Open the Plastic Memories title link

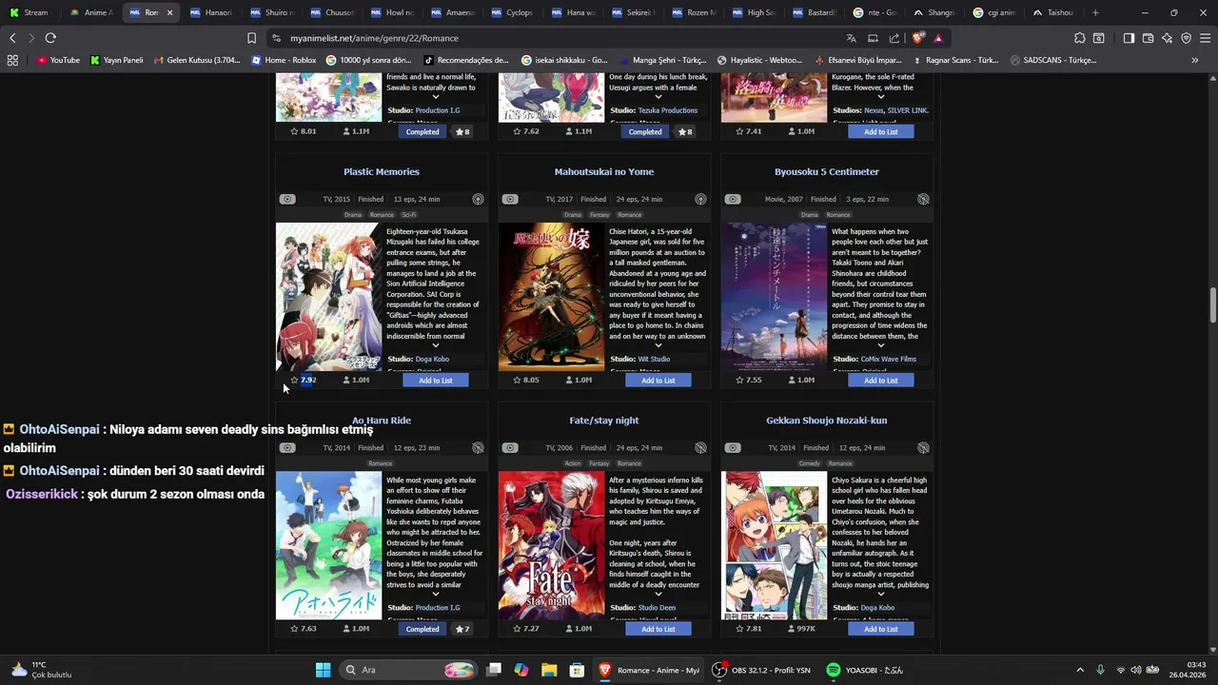pyautogui.click(x=382, y=172)
